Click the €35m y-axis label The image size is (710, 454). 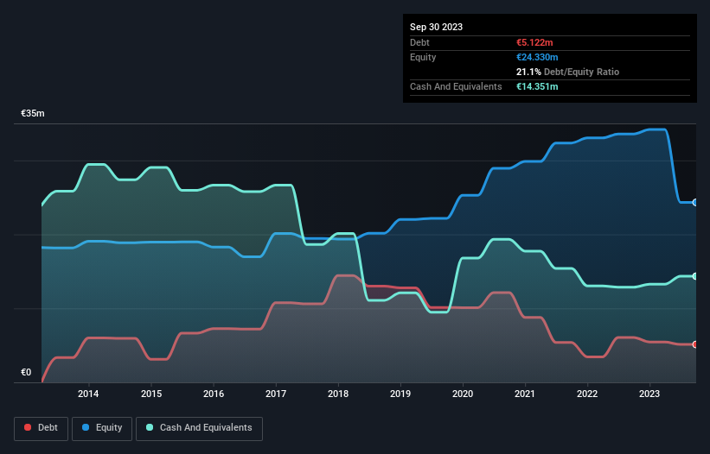tap(33, 113)
